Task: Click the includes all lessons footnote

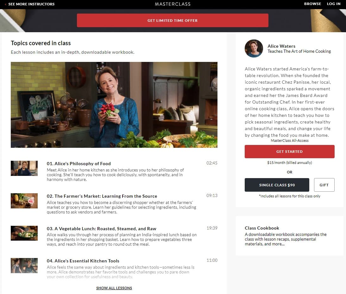Action: (x=290, y=196)
